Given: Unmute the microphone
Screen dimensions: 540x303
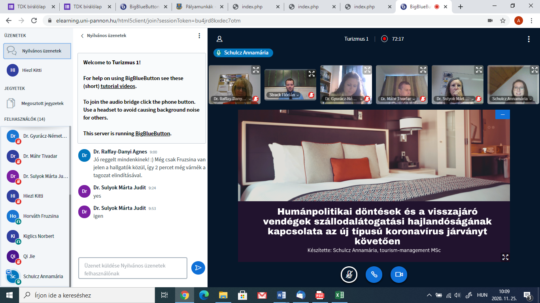Looking at the screenshot, I should [x=349, y=275].
